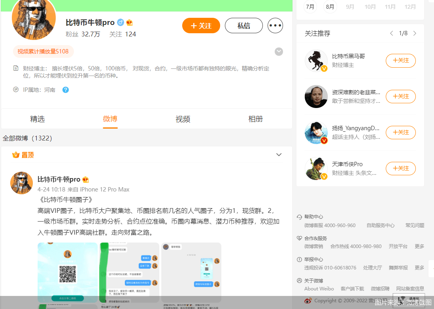
Task: Click the three-dots more options button
Action: click(275, 26)
